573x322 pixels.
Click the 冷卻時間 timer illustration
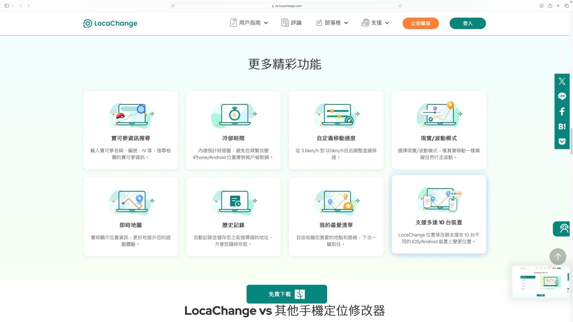coord(233,115)
